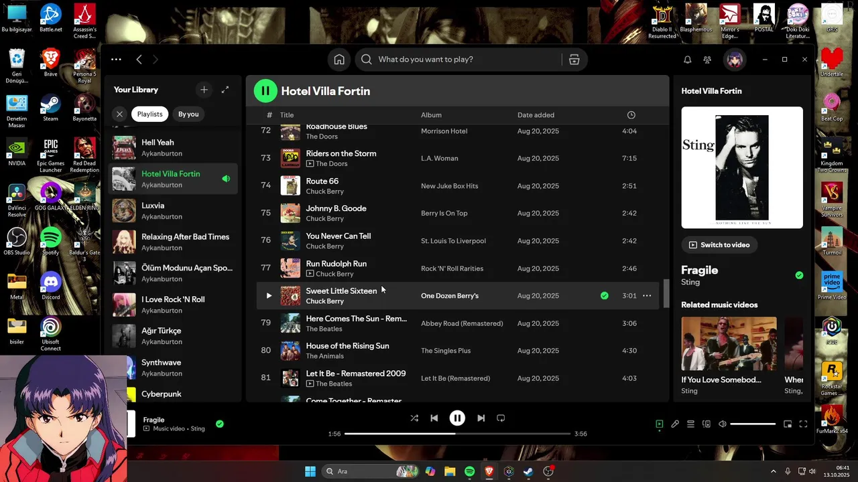
Task: Enter full screen player mode
Action: 803,424
